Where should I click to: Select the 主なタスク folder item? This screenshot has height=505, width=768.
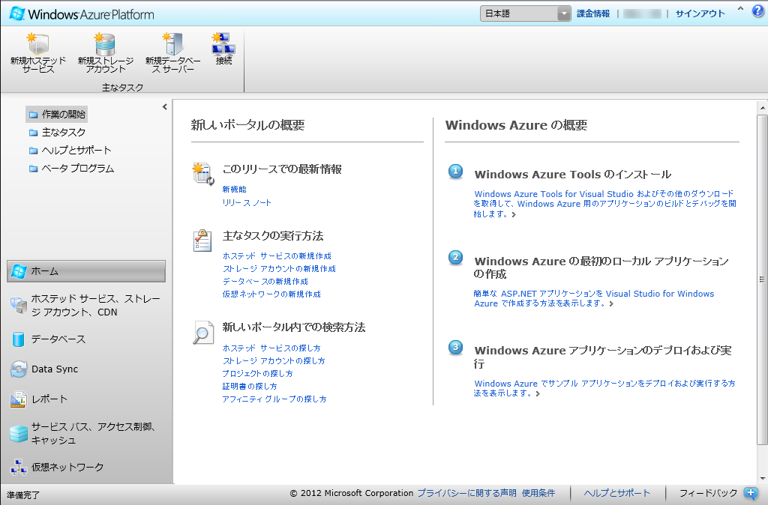coord(57,132)
